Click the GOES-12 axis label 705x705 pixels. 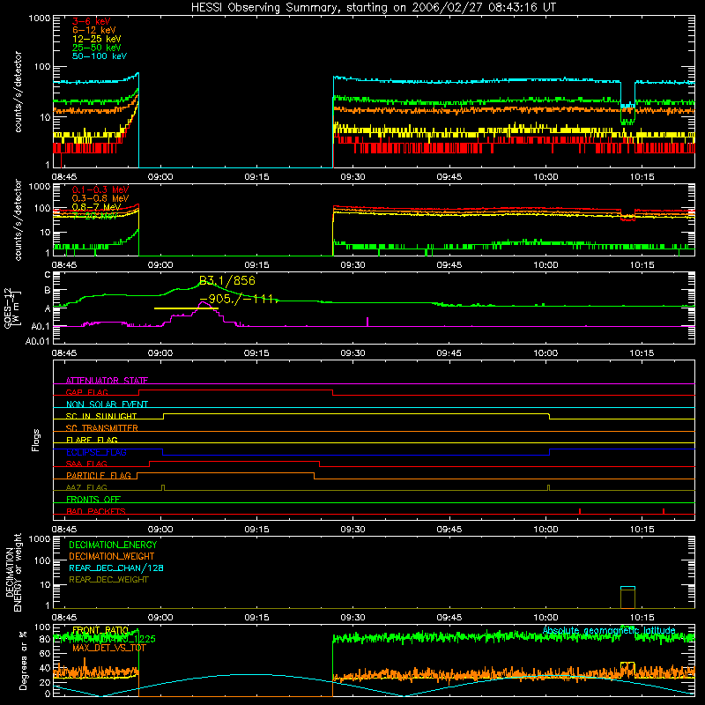pyautogui.click(x=12, y=308)
